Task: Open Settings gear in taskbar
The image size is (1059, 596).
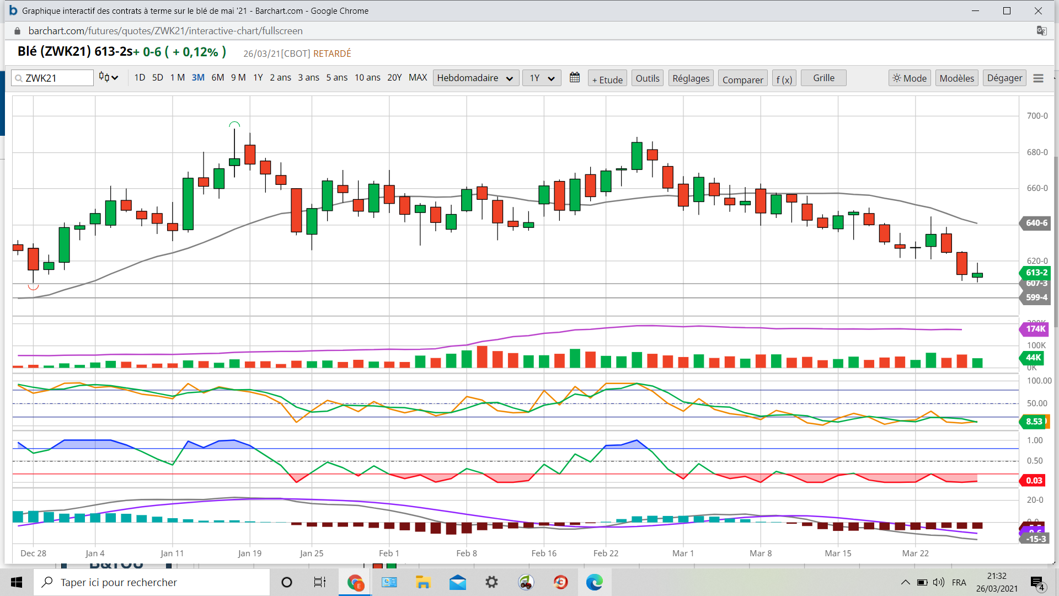Action: tap(491, 582)
